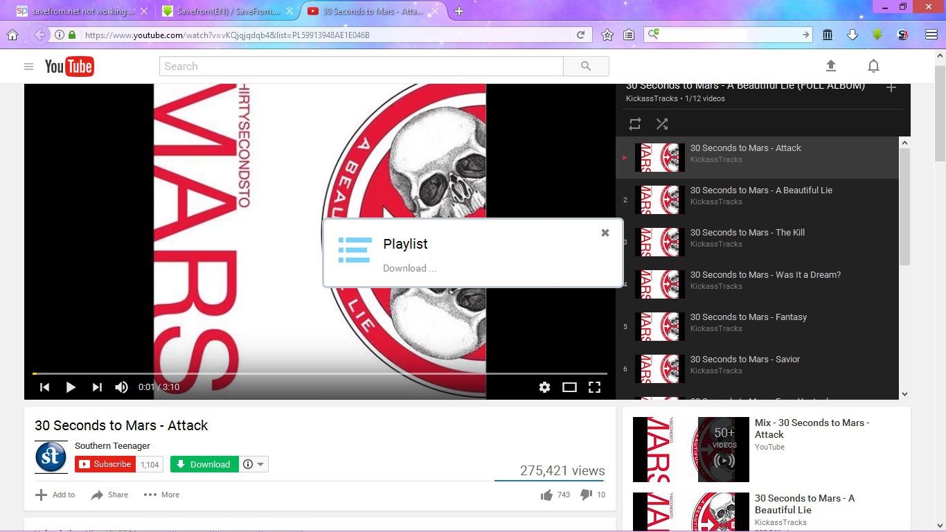Switch to the Savefrom(EN) tab
The image size is (946, 532).
[227, 11]
